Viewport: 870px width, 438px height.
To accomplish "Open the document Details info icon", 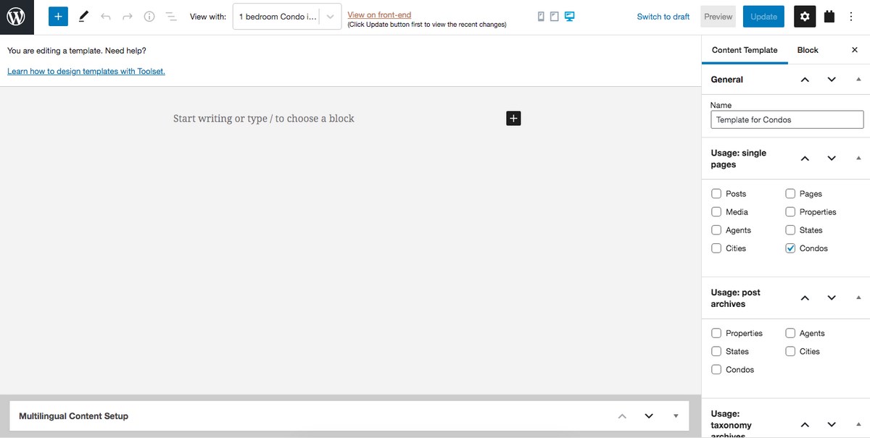I will click(149, 17).
